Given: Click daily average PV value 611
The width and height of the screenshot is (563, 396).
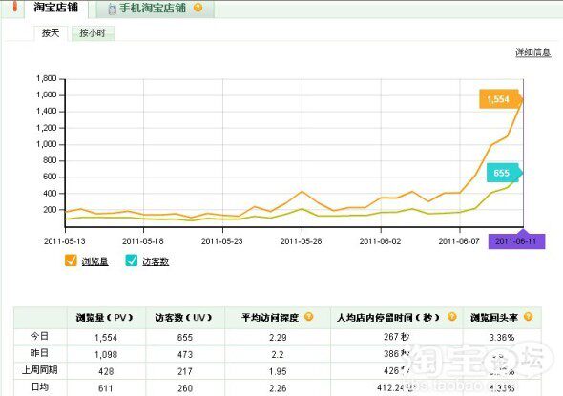Looking at the screenshot, I should coord(106,388).
